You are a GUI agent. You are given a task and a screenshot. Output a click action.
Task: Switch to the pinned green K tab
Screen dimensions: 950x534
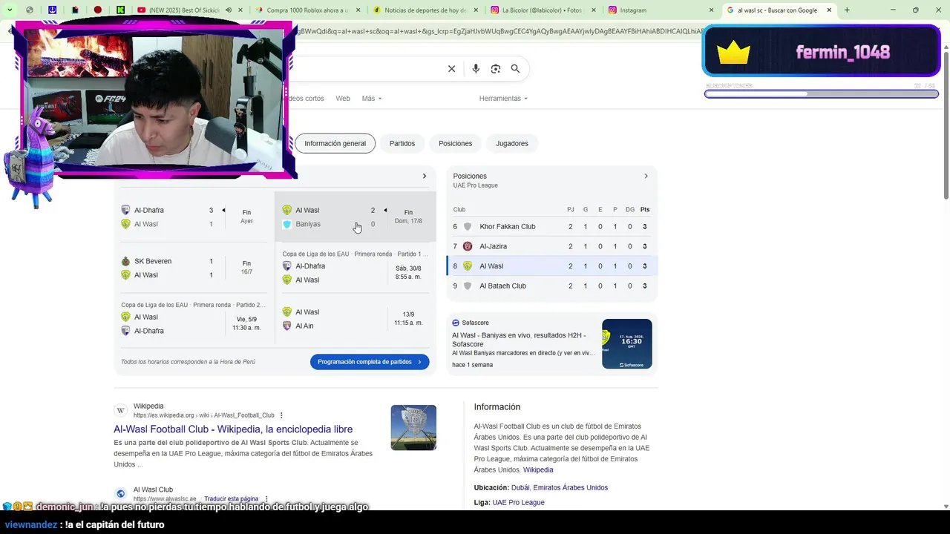click(120, 10)
